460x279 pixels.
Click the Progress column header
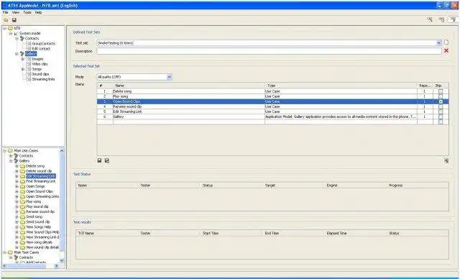pyautogui.click(x=418, y=186)
